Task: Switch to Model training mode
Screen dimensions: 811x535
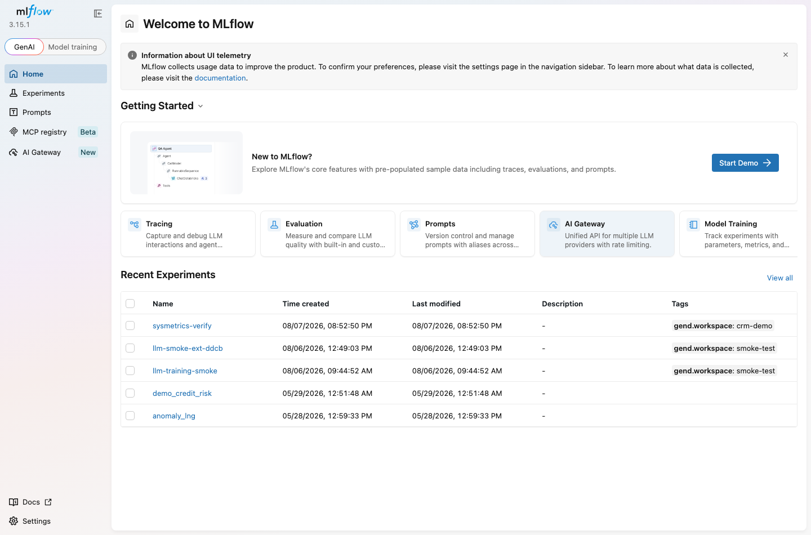Action: pyautogui.click(x=73, y=47)
